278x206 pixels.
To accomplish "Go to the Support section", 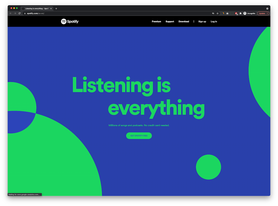I will (170, 21).
